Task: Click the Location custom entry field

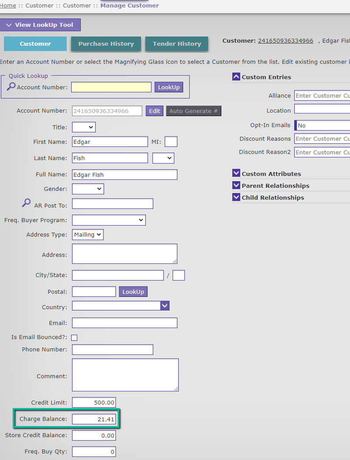Action: coord(322,109)
